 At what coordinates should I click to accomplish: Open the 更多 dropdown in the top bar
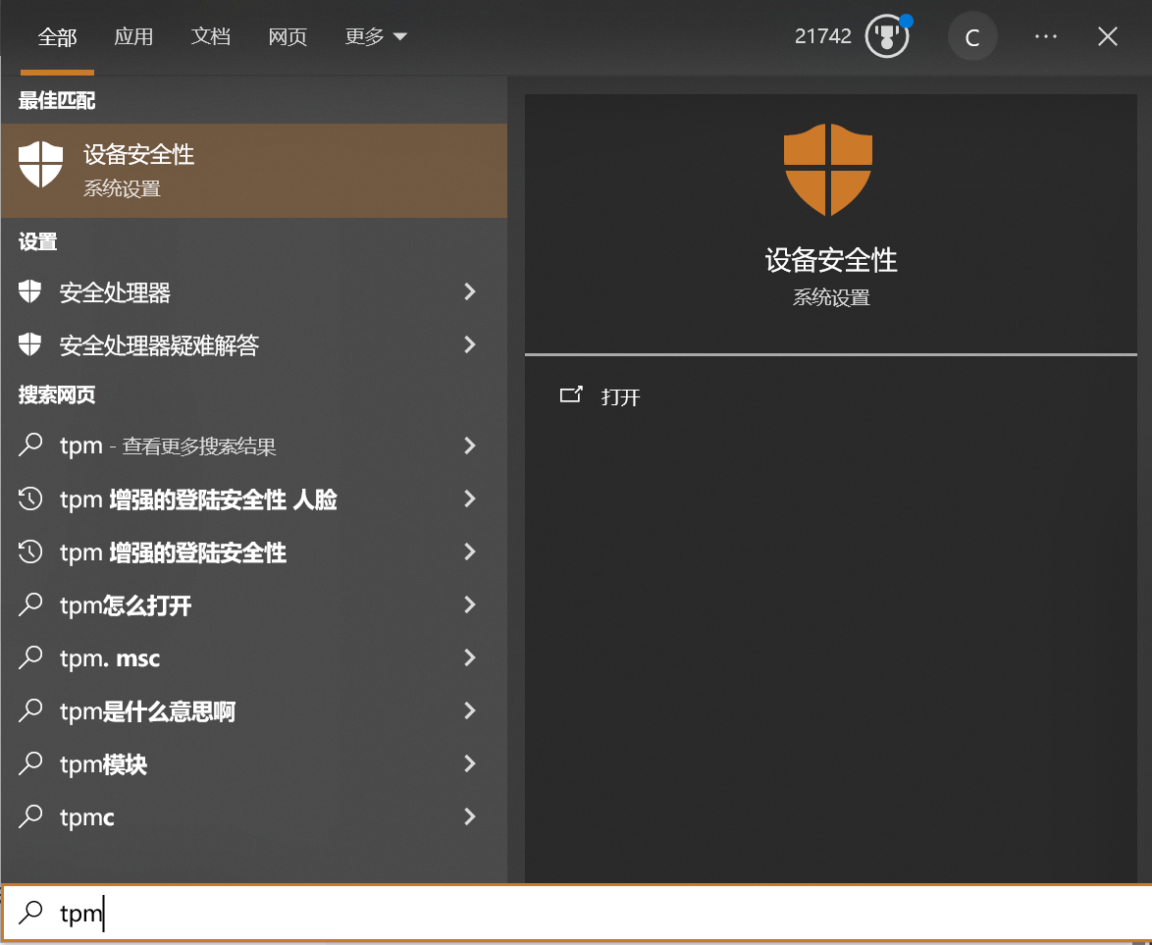376,35
